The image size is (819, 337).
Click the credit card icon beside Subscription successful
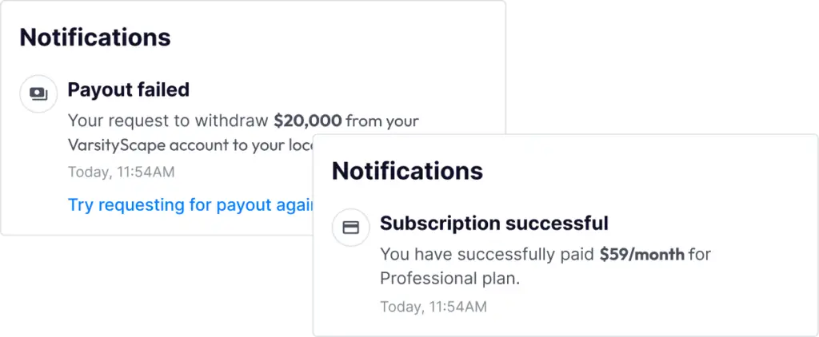click(350, 228)
